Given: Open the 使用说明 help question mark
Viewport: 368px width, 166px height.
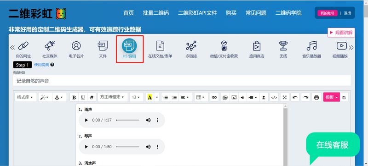Looking at the screenshot, I should 52,65.
